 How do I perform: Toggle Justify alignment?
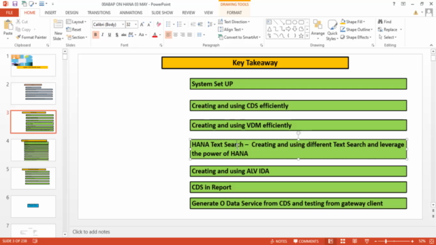tap(189, 35)
